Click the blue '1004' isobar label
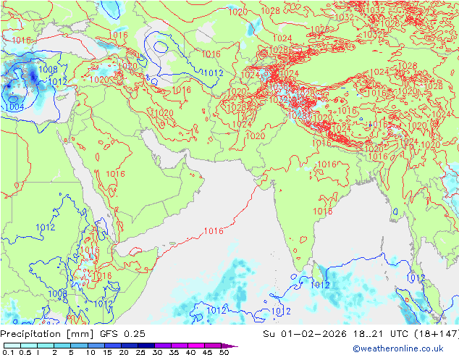This screenshot has width=459, height=355. 14,107
